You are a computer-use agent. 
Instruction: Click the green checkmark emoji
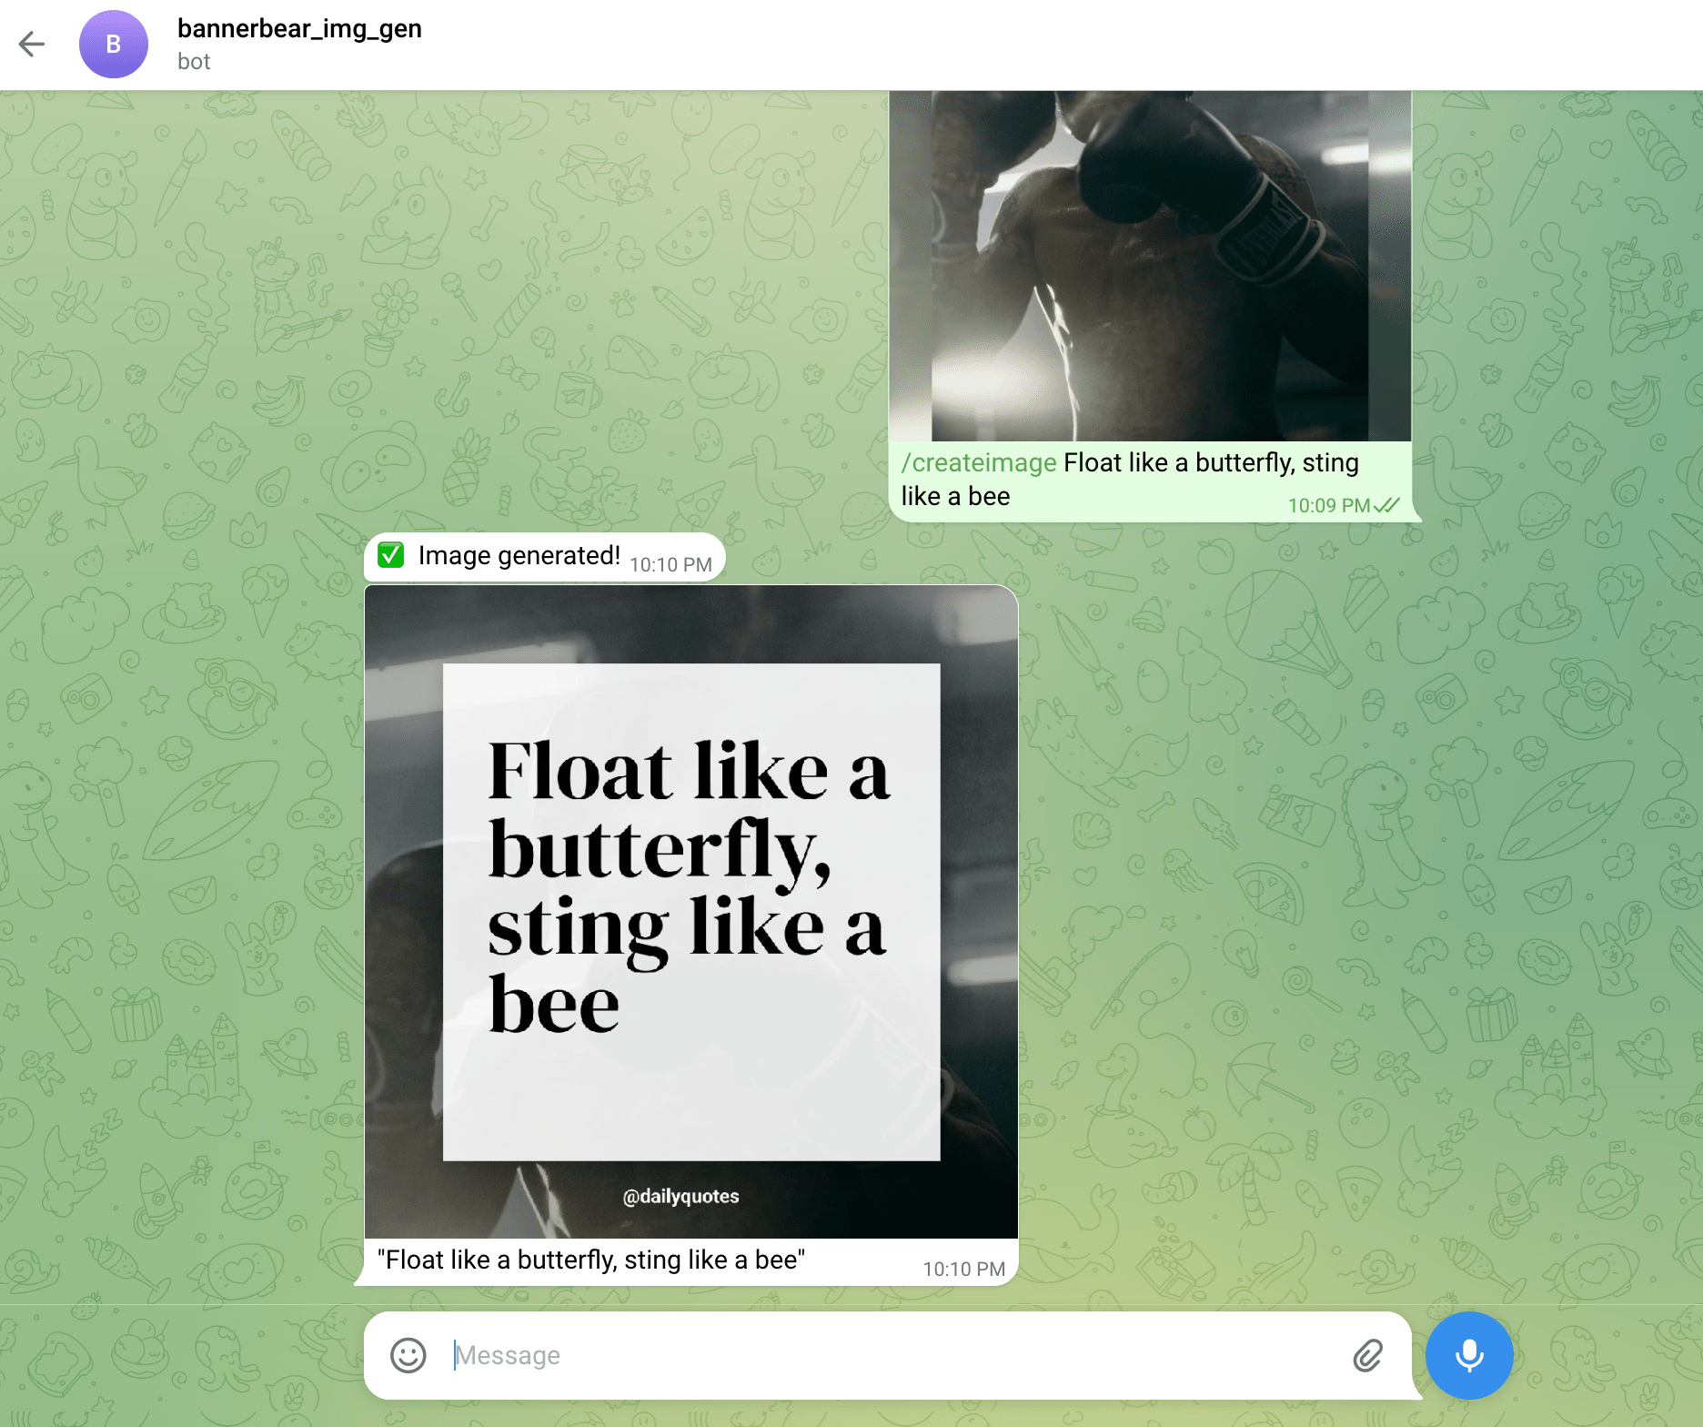click(x=391, y=555)
